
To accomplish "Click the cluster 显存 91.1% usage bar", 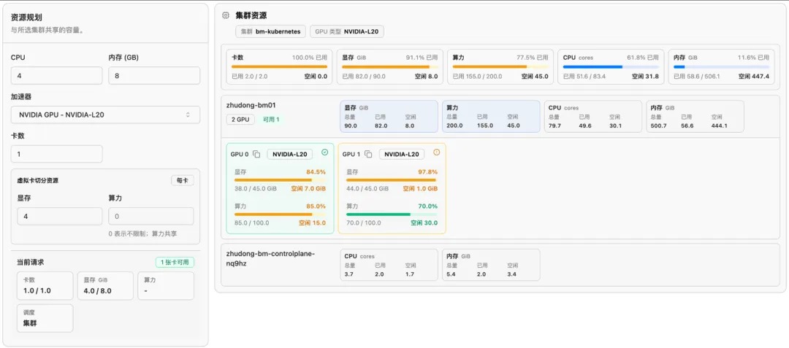I will [x=390, y=67].
